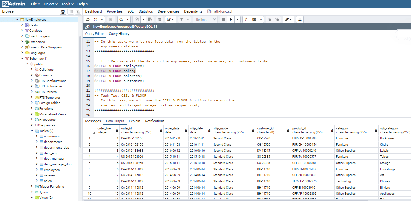Download the query results
The image size is (411, 201).
(300, 19)
